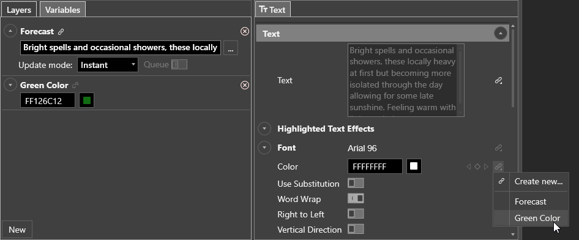
Task: Click Color property link icon
Action: (498, 167)
